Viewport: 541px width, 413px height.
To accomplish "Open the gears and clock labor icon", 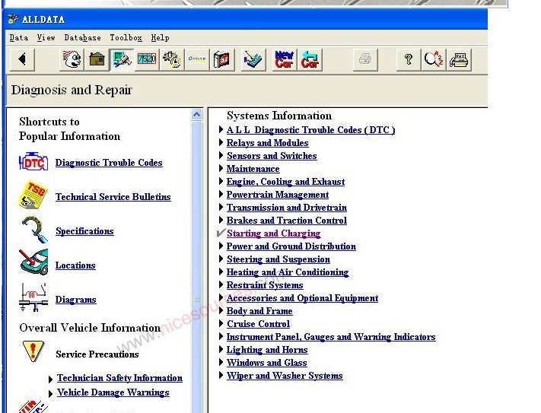I will (x=171, y=59).
